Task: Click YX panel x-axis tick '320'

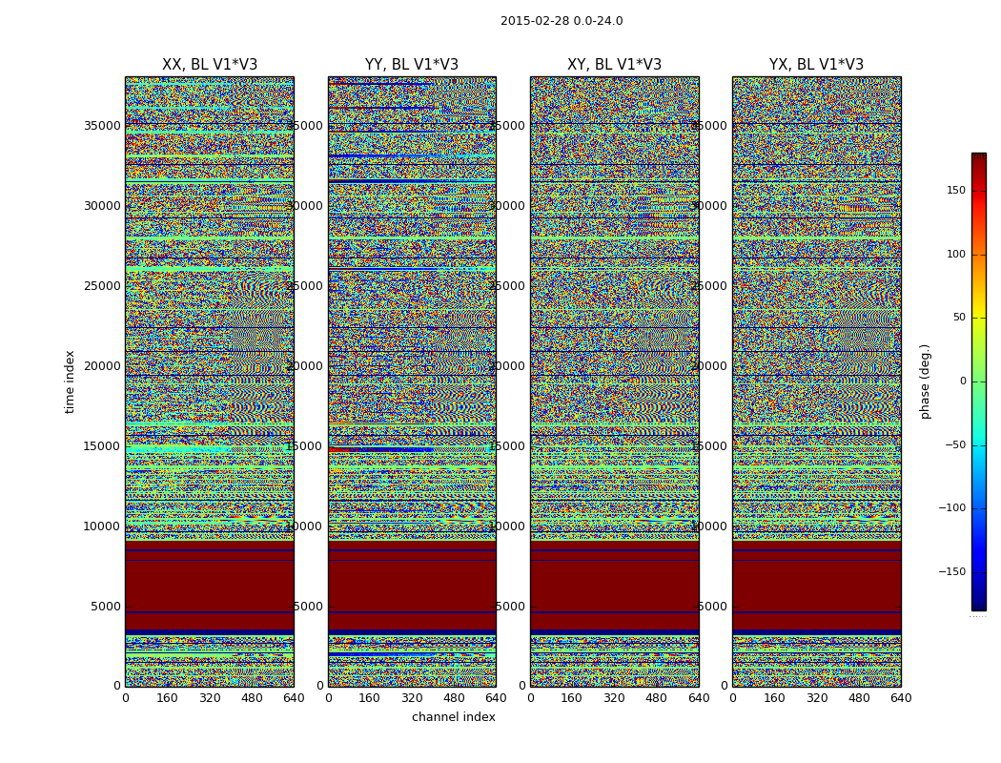Action: click(816, 698)
